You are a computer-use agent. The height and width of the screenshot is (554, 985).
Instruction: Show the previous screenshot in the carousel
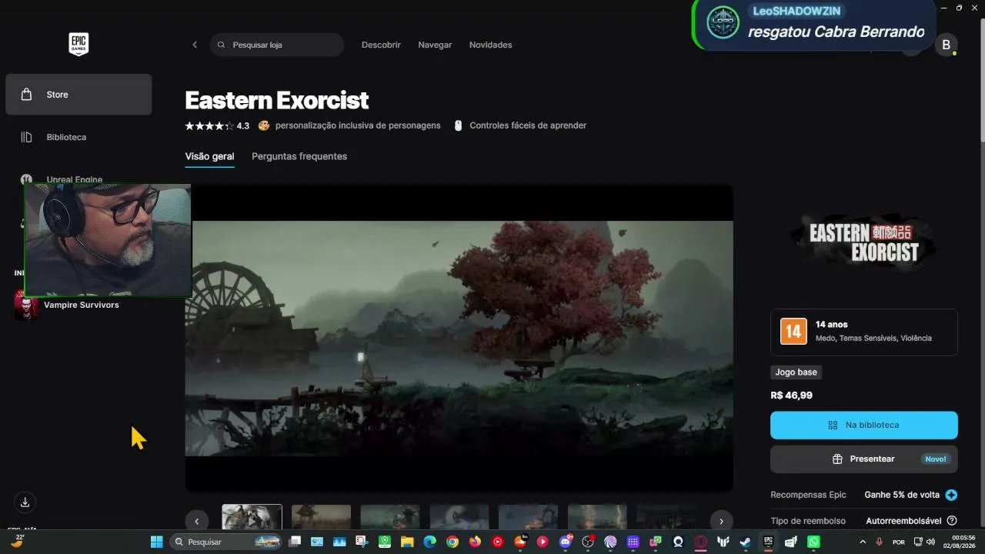point(196,521)
